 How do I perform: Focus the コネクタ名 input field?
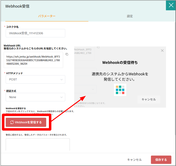point(35,33)
